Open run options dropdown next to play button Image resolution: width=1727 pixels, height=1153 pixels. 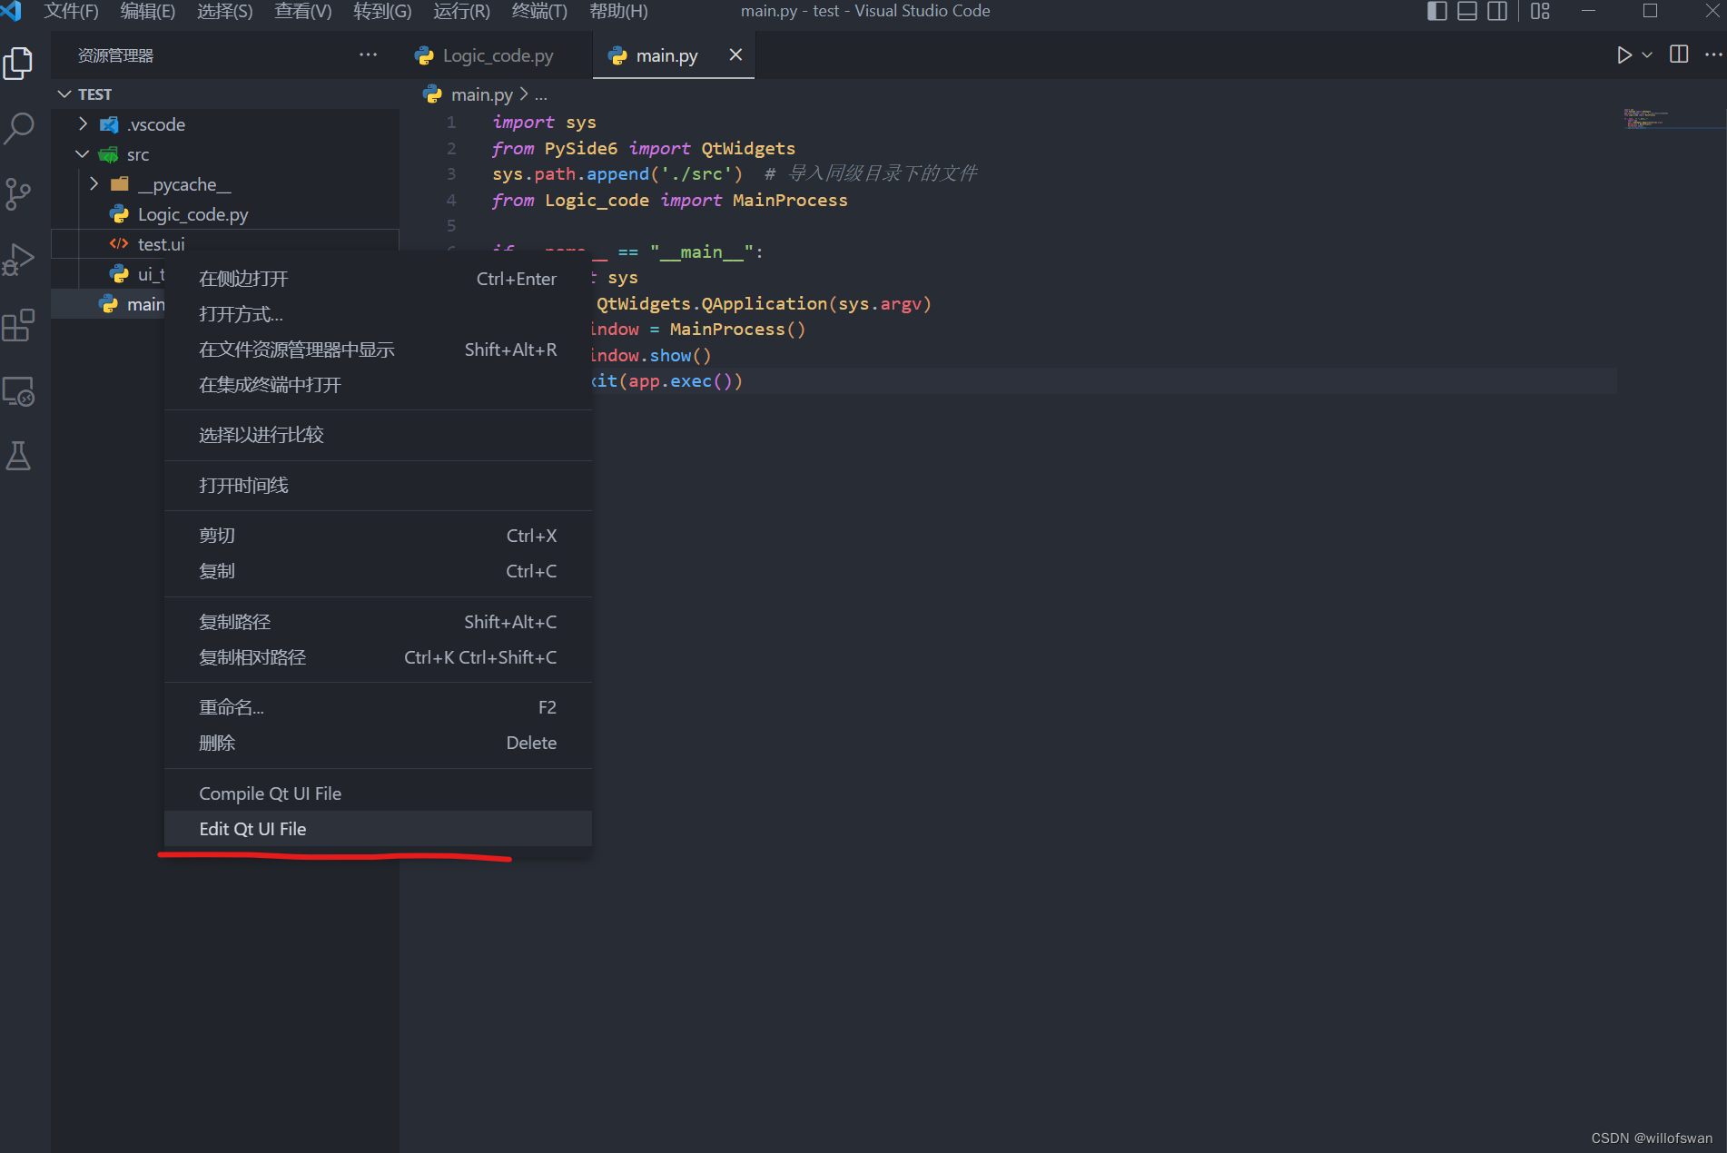coord(1647,55)
